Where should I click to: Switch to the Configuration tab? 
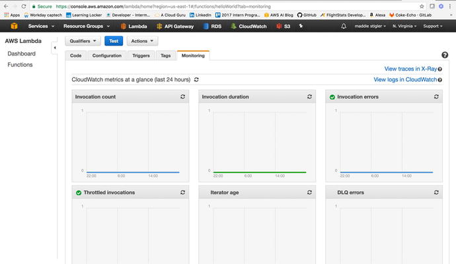[x=106, y=56]
